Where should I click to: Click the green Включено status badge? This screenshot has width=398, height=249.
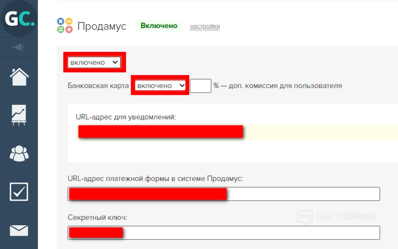[159, 26]
